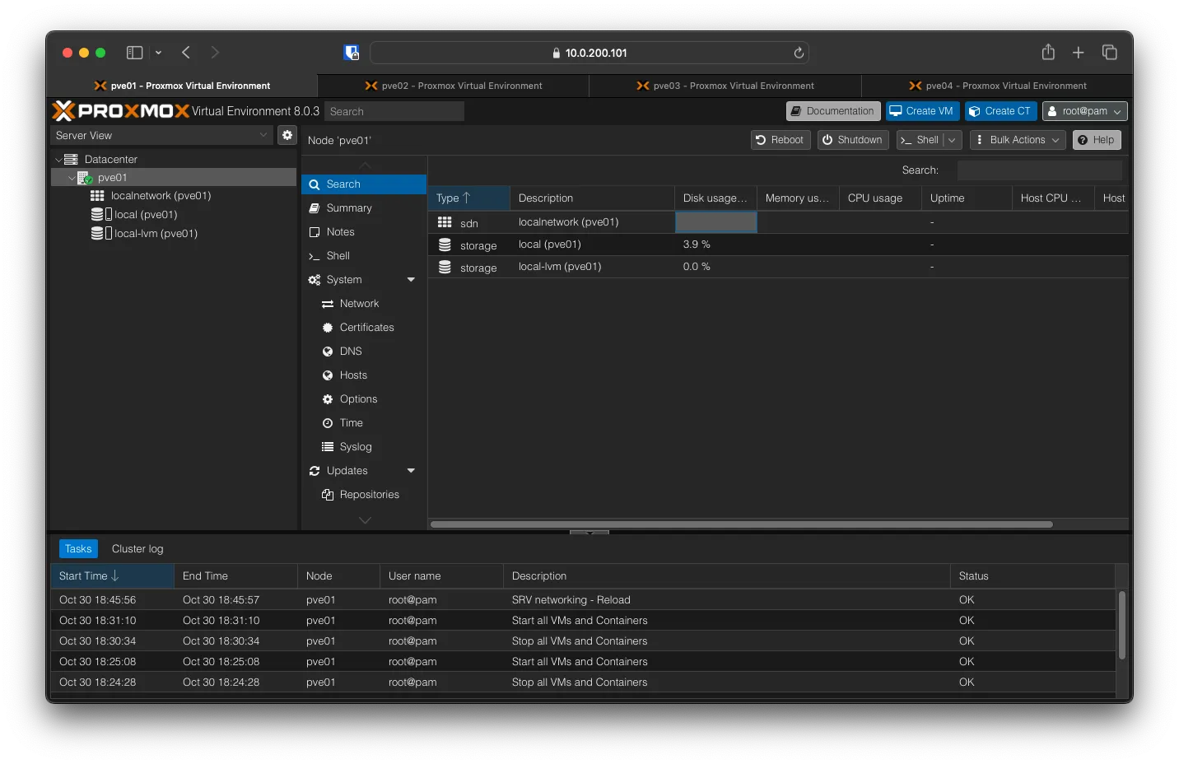Open the Safari sidebar toggle icon
Screen dimensions: 1179x764
[x=134, y=53]
